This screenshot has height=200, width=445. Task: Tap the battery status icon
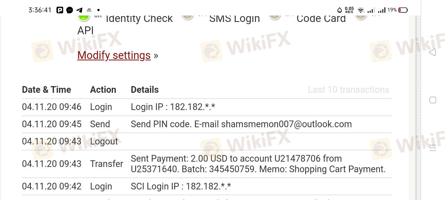click(x=403, y=10)
